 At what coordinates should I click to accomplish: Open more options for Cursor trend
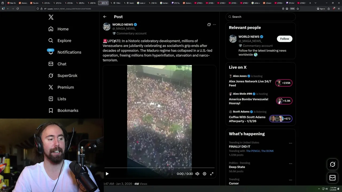pos(290,180)
